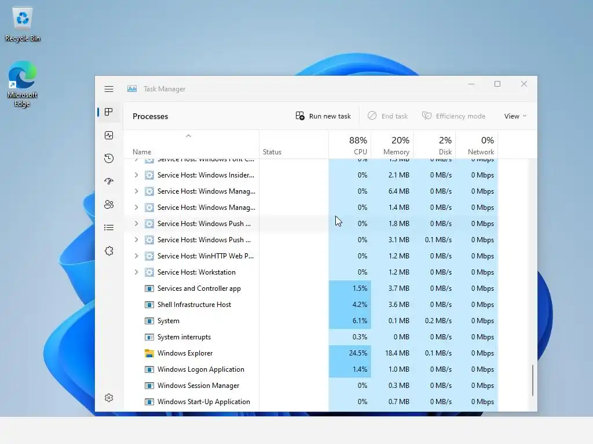
Task: Click the 18.4 MB memory value
Action: coord(397,353)
